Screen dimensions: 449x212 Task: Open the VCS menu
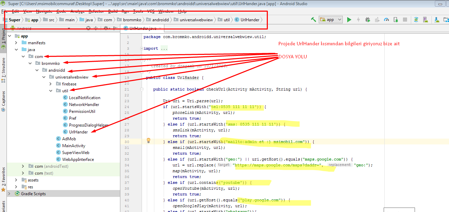151,11
